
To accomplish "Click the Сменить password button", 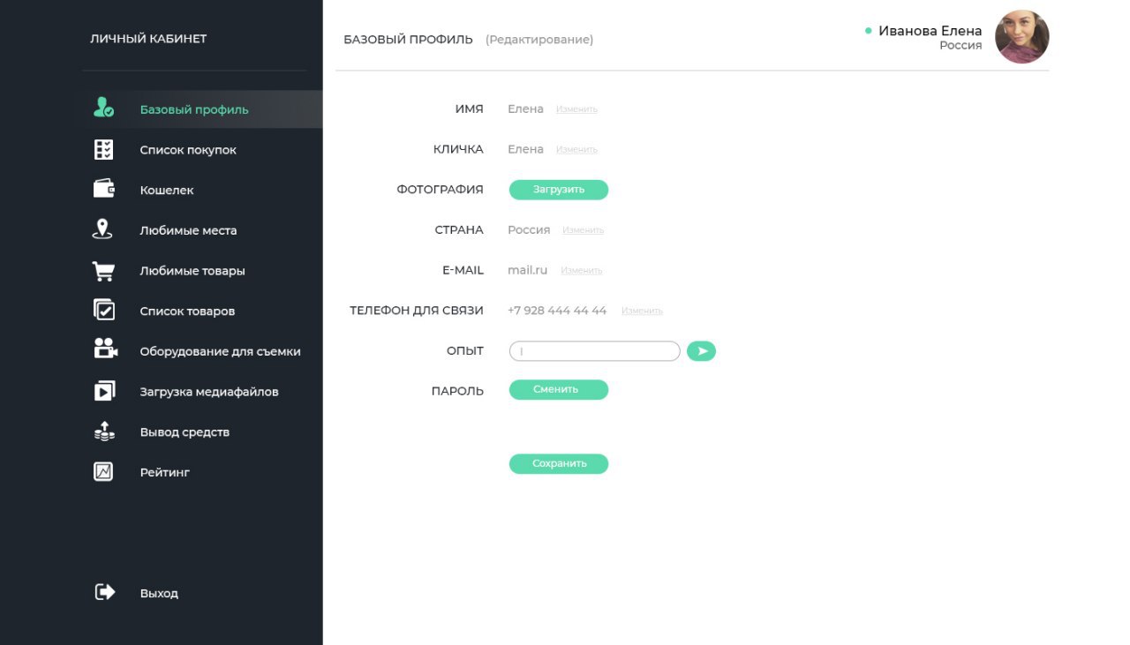I will point(559,389).
